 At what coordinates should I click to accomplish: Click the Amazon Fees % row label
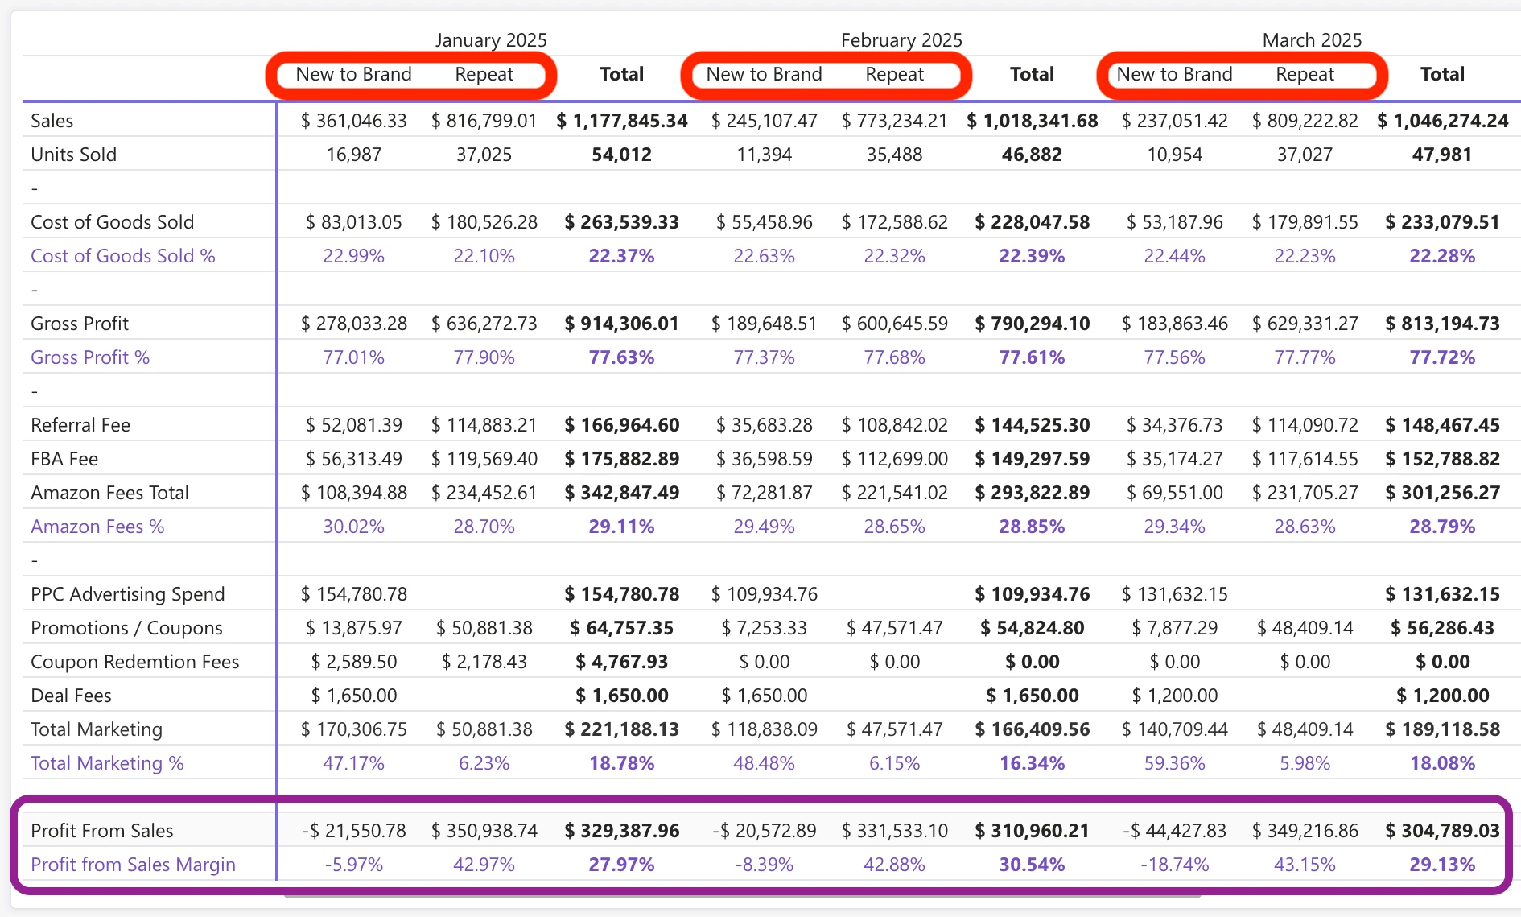pos(97,527)
